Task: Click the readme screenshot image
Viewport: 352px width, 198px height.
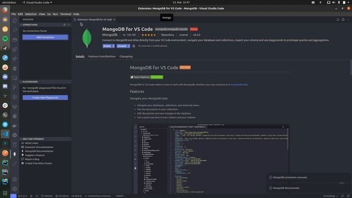Action: (x=211, y=158)
